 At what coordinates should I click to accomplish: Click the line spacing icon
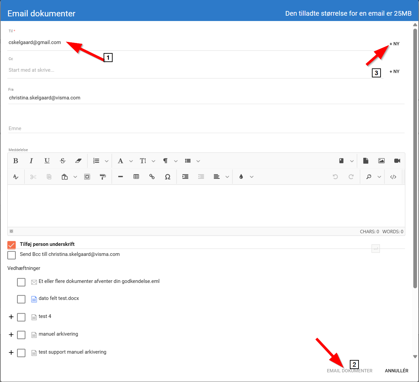(188, 161)
